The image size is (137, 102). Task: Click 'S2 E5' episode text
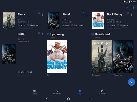click(20, 20)
